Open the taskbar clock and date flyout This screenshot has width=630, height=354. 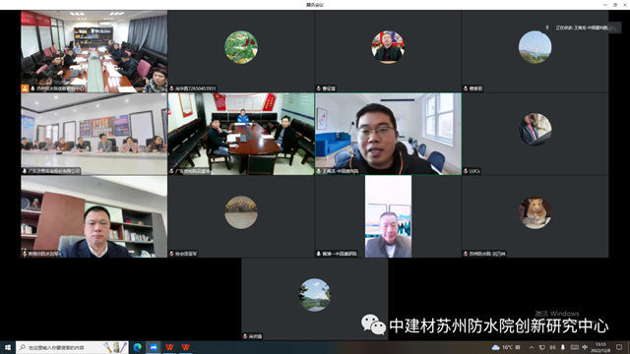click(600, 347)
